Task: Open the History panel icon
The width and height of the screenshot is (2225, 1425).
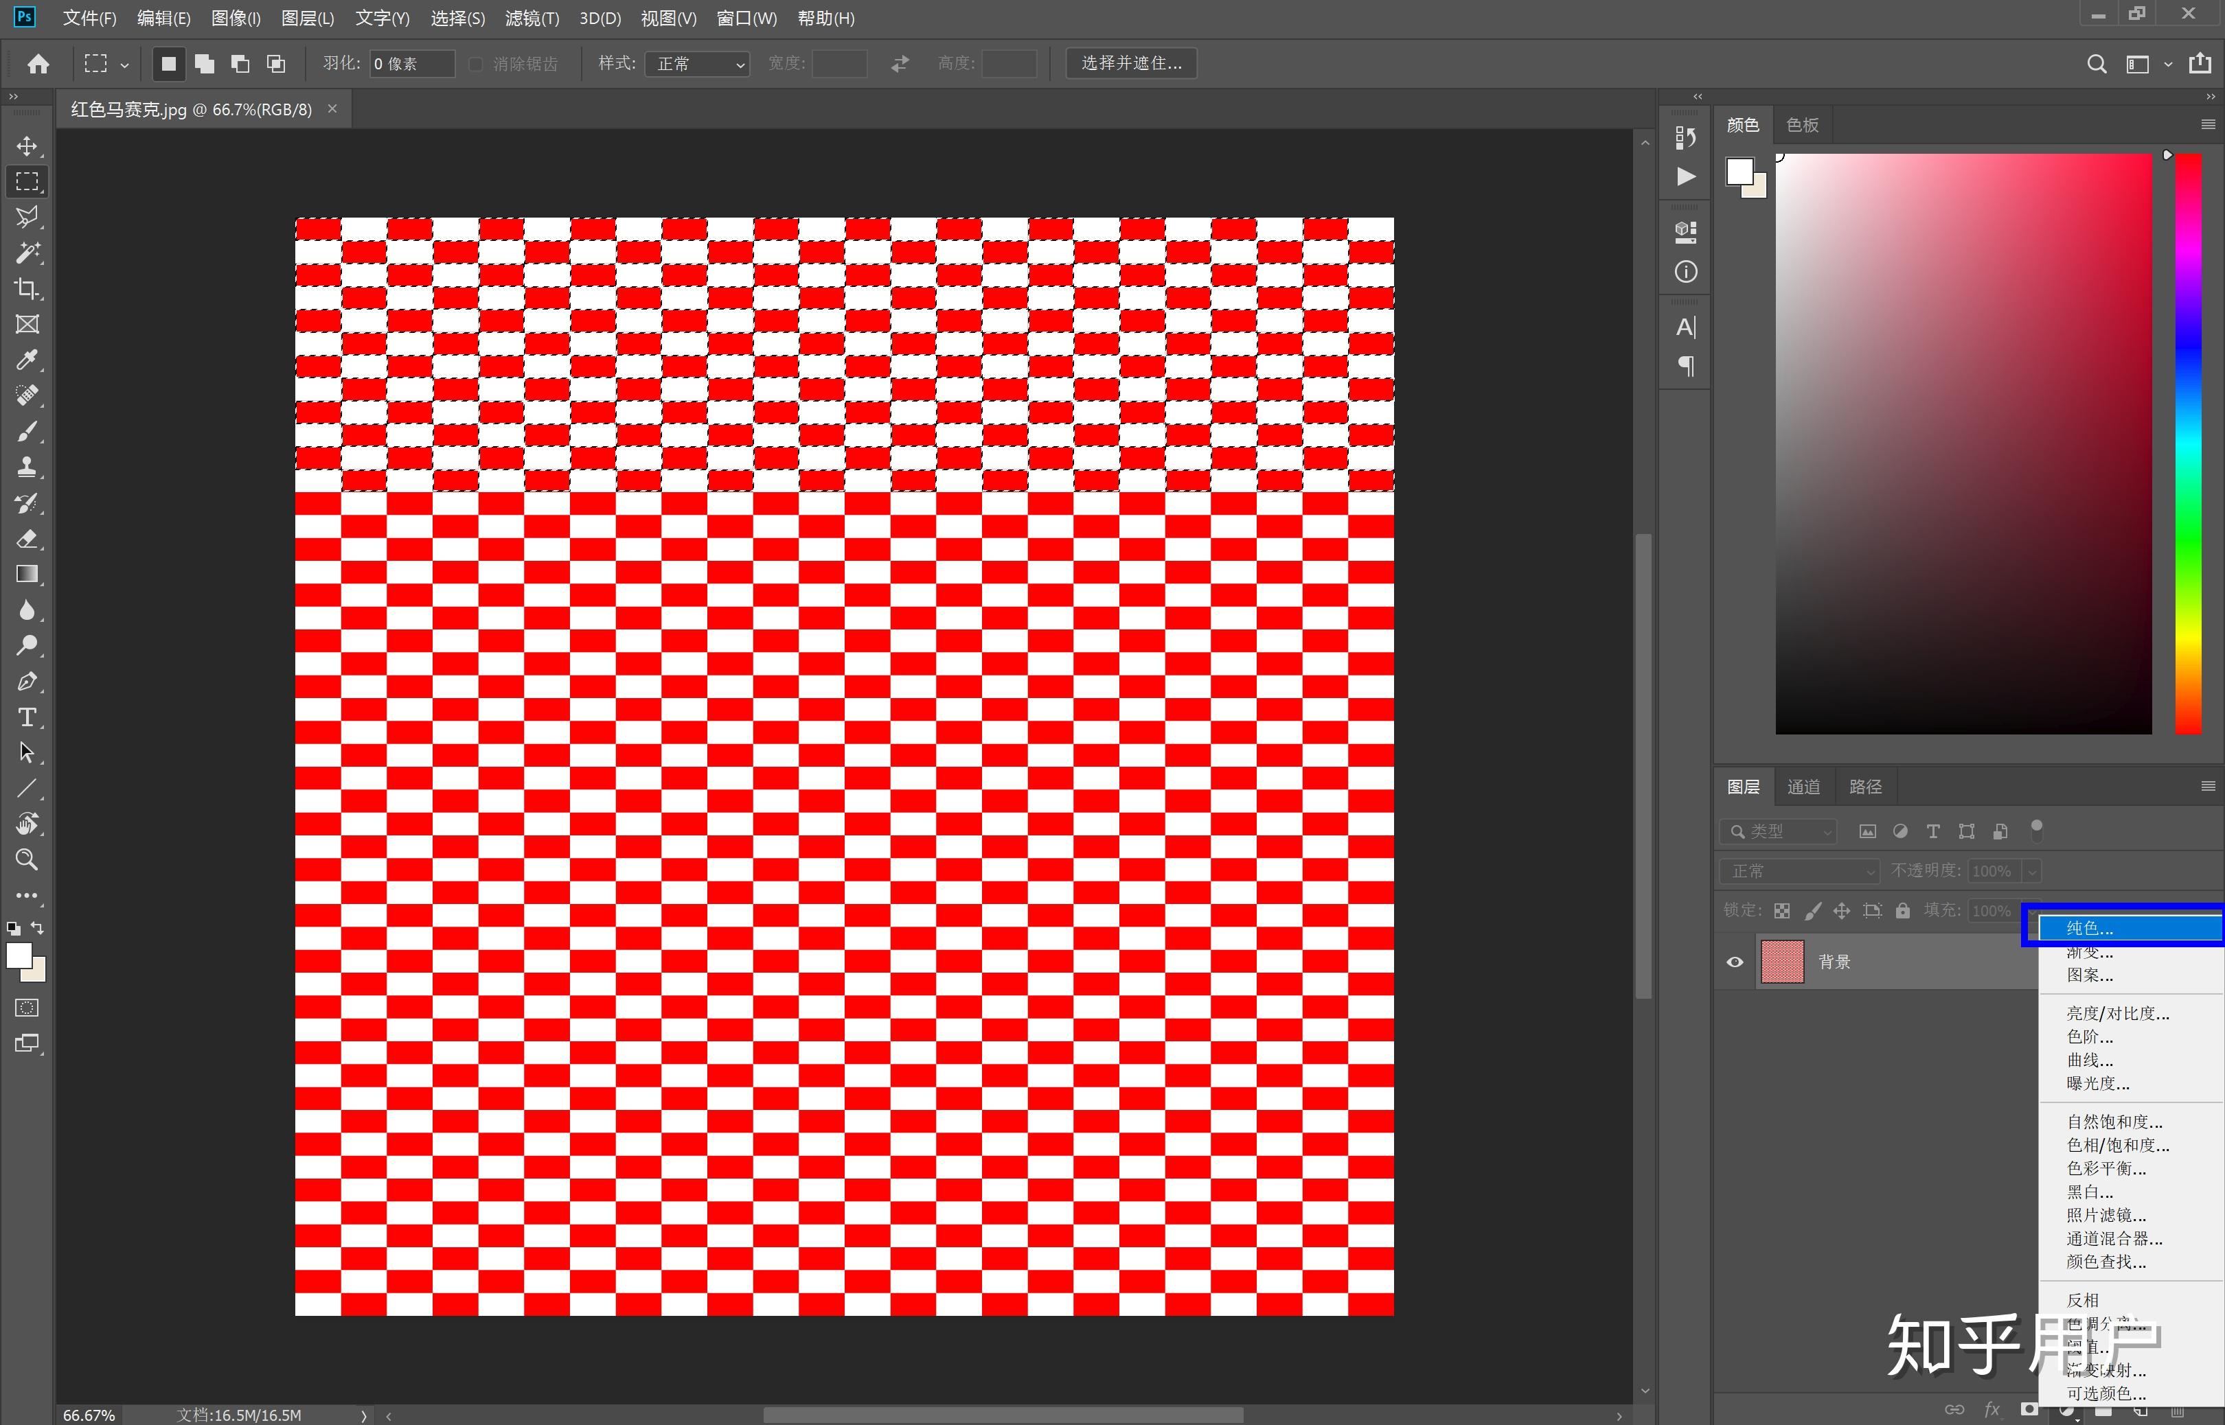Action: click(x=1685, y=137)
